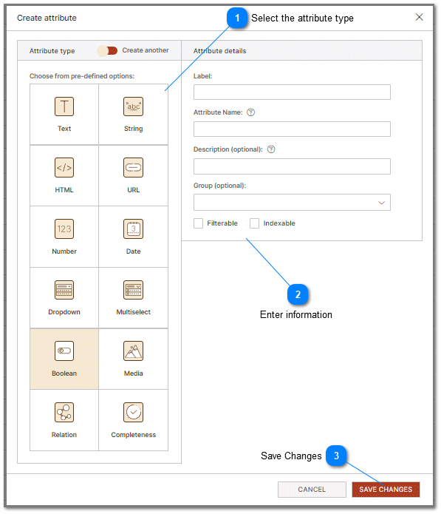Screen dimensions: 441x514
Task: Choose the Relation attribute type
Action: pos(64,420)
